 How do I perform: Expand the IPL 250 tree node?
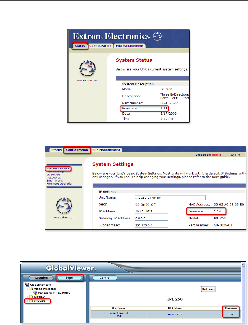pyautogui.click(x=27, y=301)
